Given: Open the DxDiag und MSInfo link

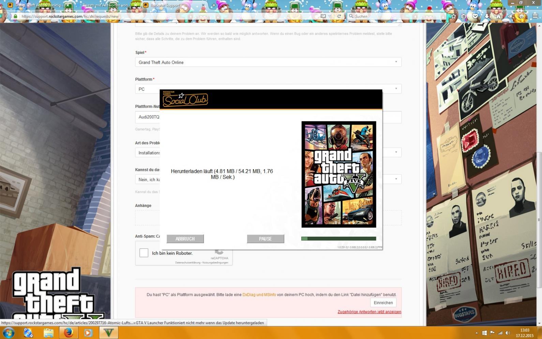Looking at the screenshot, I should pyautogui.click(x=259, y=295).
